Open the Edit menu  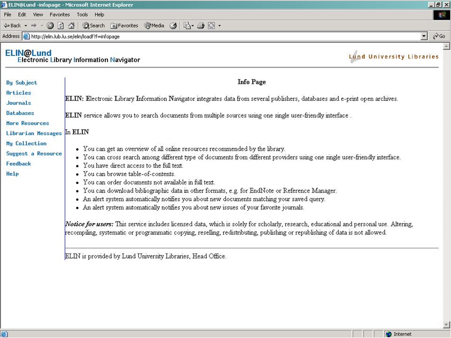22,15
